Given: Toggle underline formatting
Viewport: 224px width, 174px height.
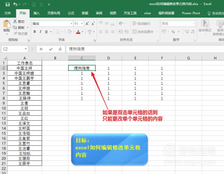Looking at the screenshot, I should [x=46, y=32].
